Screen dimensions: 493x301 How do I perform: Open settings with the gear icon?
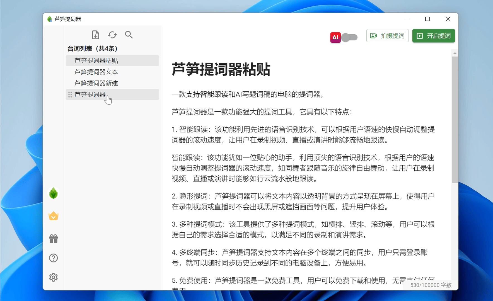point(53,277)
